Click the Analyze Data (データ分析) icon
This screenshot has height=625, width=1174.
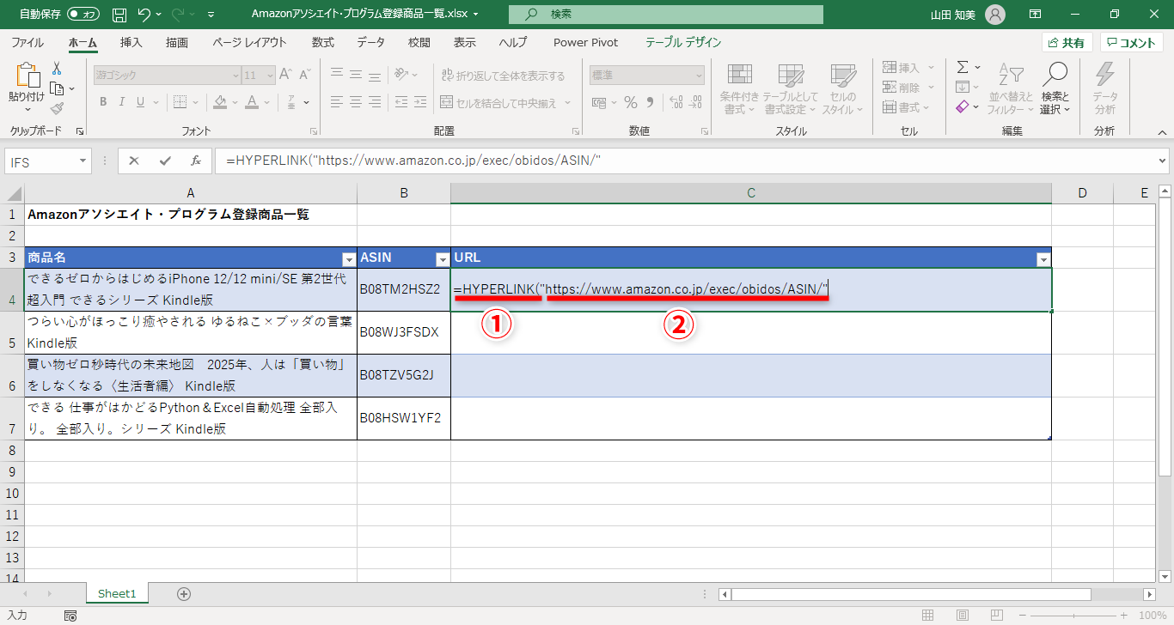click(x=1105, y=88)
